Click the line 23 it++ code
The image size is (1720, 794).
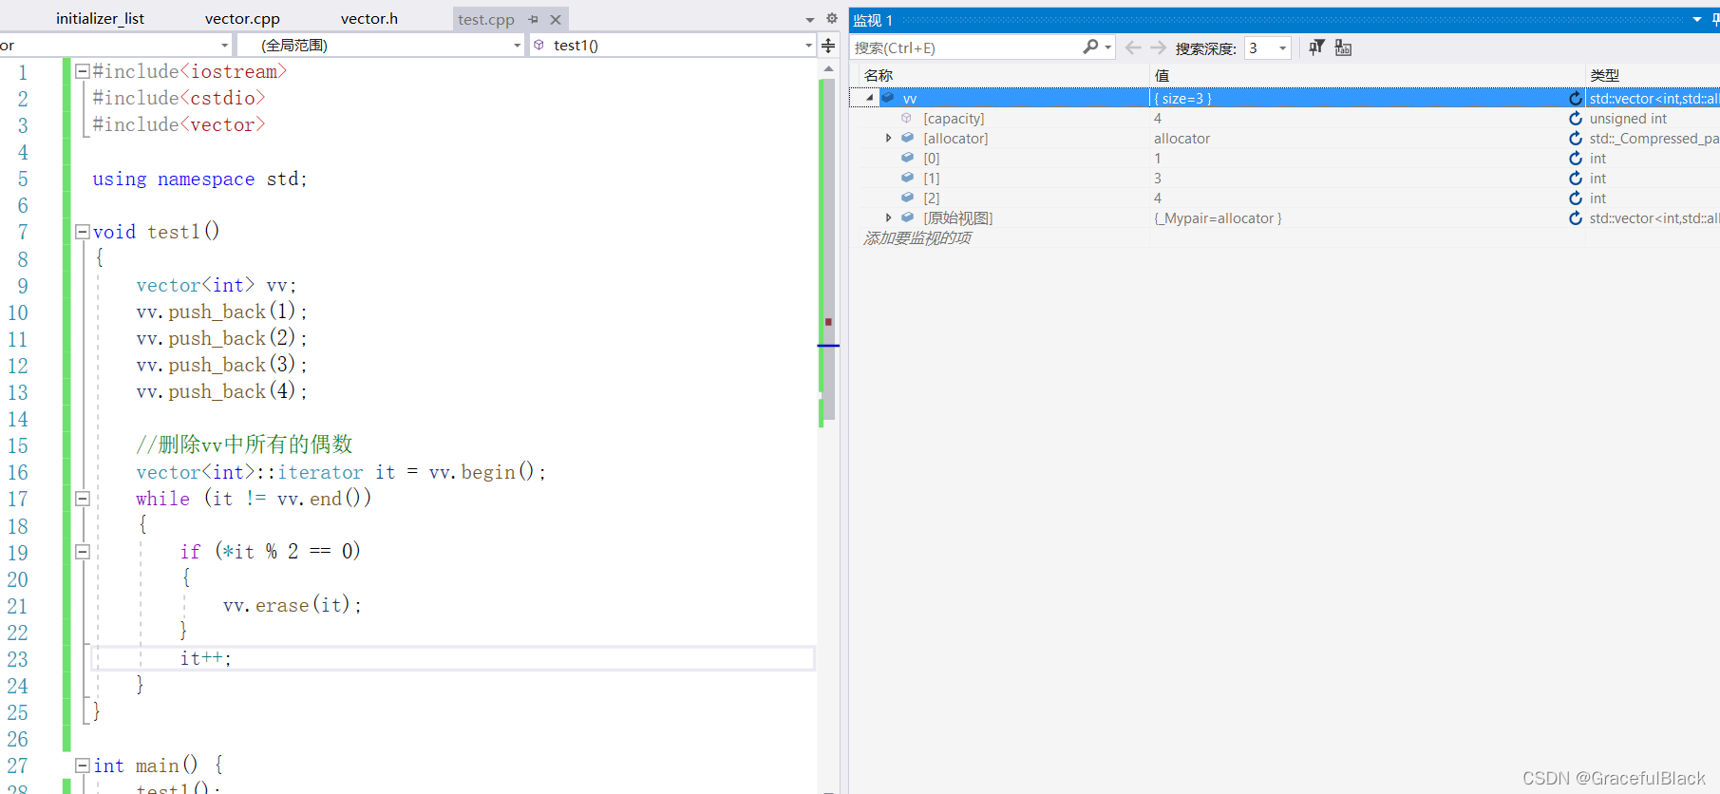point(206,658)
